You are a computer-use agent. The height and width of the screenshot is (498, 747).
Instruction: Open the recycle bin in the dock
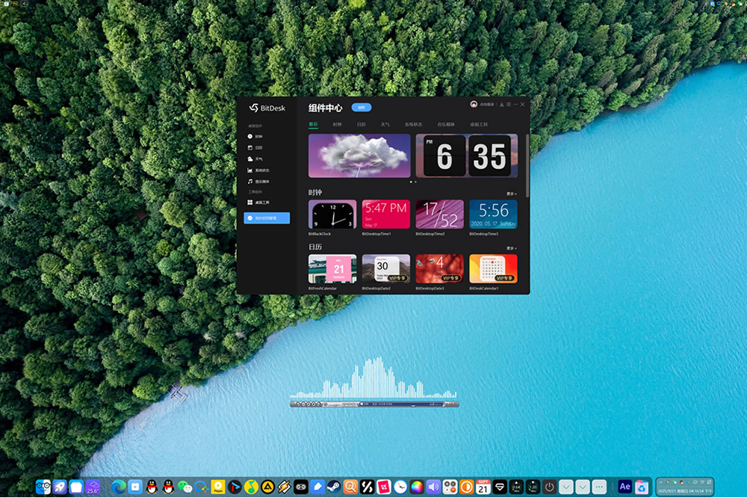point(642,487)
